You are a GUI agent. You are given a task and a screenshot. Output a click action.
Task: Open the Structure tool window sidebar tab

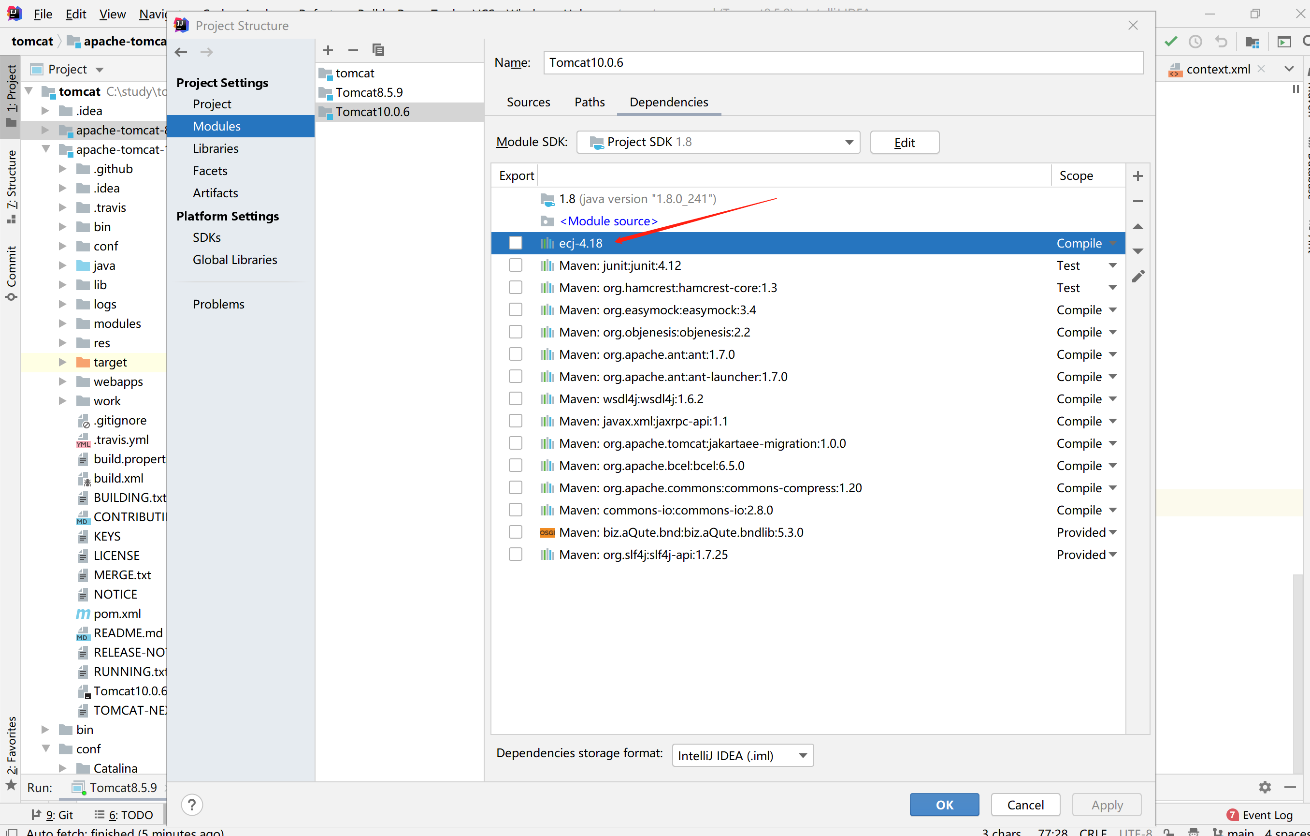12,186
